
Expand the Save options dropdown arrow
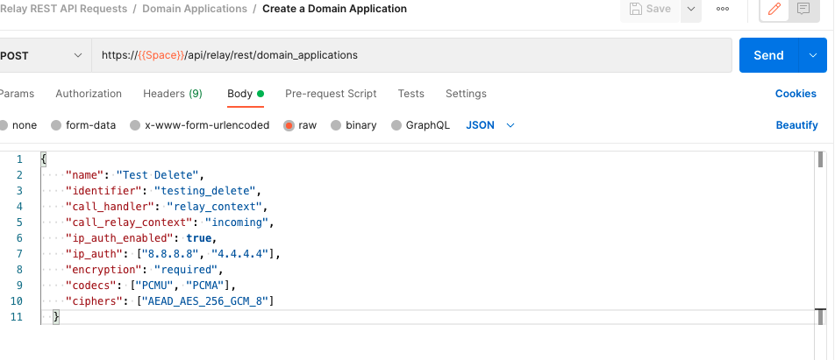pos(691,10)
